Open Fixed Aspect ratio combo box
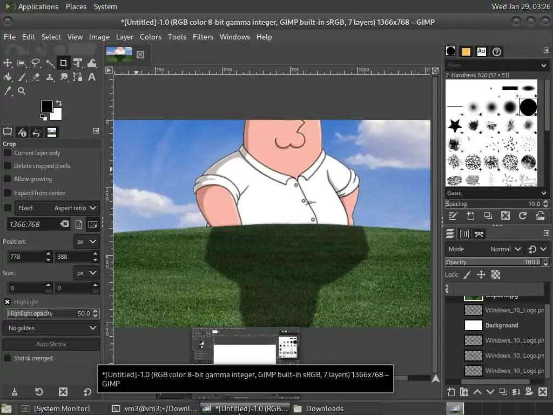553x415 pixels. tap(57, 208)
